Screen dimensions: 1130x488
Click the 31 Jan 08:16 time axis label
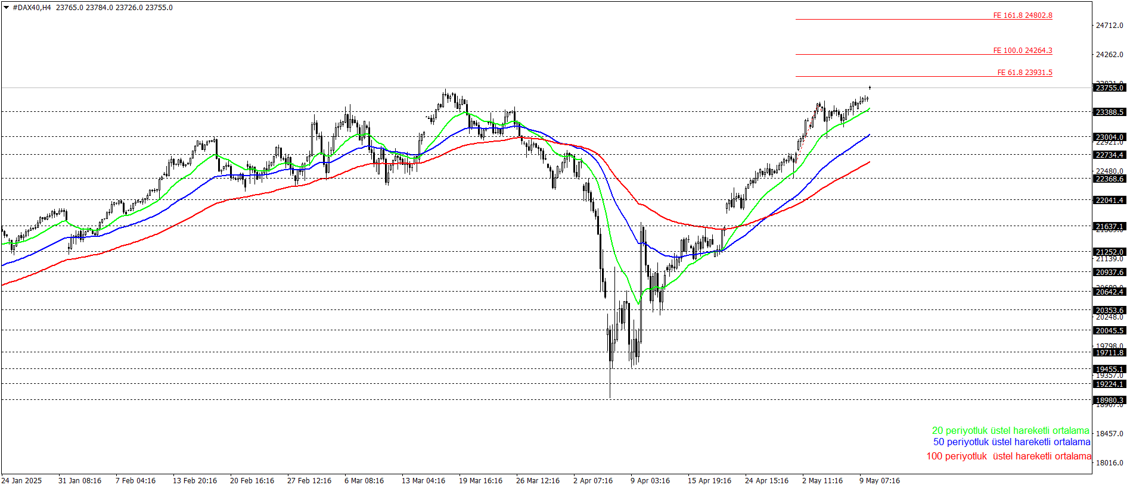tap(80, 481)
